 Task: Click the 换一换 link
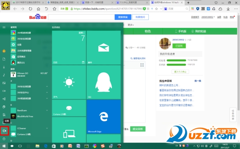tap(198, 81)
